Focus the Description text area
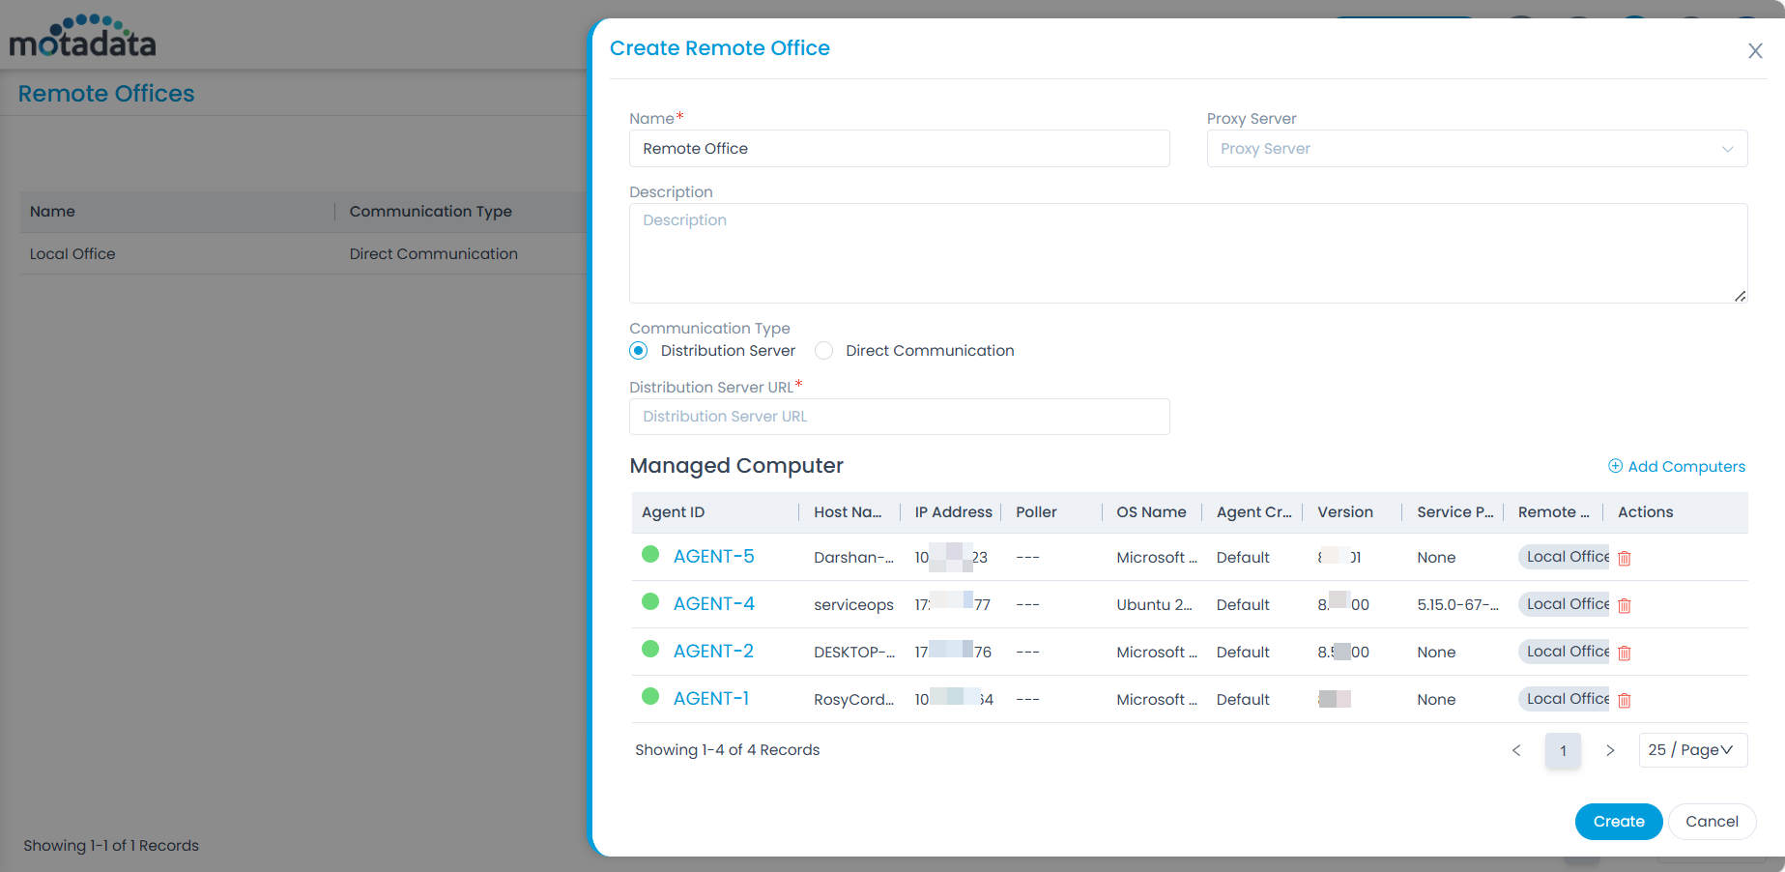 coord(1188,253)
